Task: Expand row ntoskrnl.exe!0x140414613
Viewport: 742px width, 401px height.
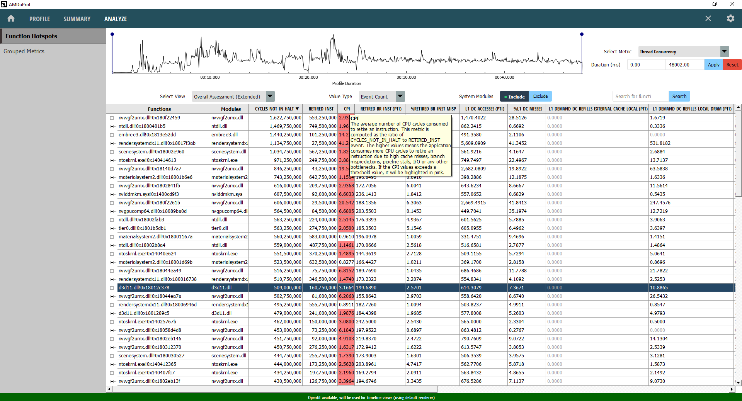Action: (112, 160)
